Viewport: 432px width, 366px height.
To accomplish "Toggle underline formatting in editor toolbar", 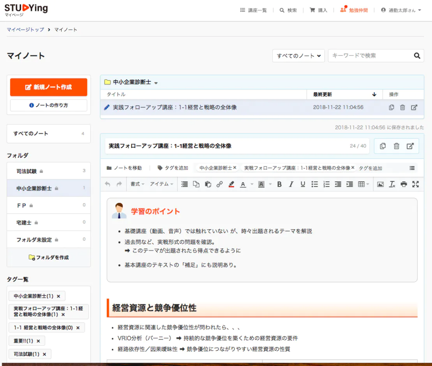I will (x=302, y=184).
